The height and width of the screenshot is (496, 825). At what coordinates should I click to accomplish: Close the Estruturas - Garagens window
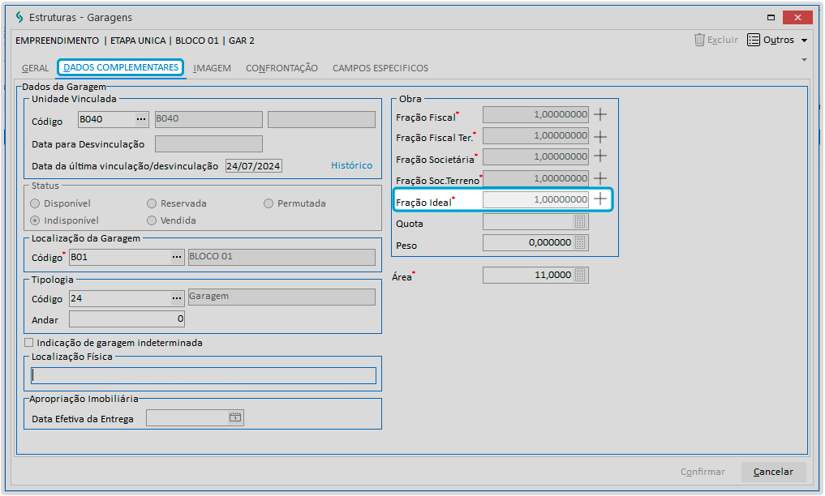pyautogui.click(x=797, y=17)
